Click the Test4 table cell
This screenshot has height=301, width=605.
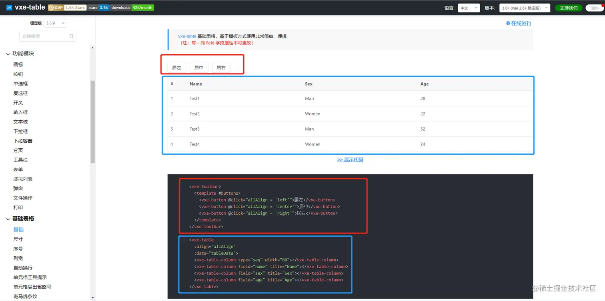194,144
